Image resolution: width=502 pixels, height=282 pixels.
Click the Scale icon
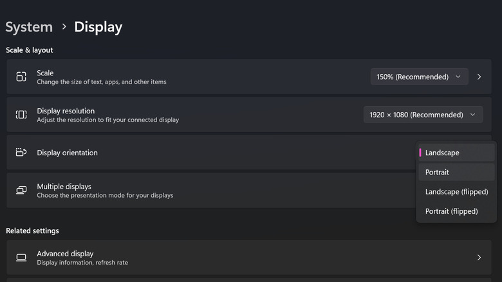(x=21, y=77)
